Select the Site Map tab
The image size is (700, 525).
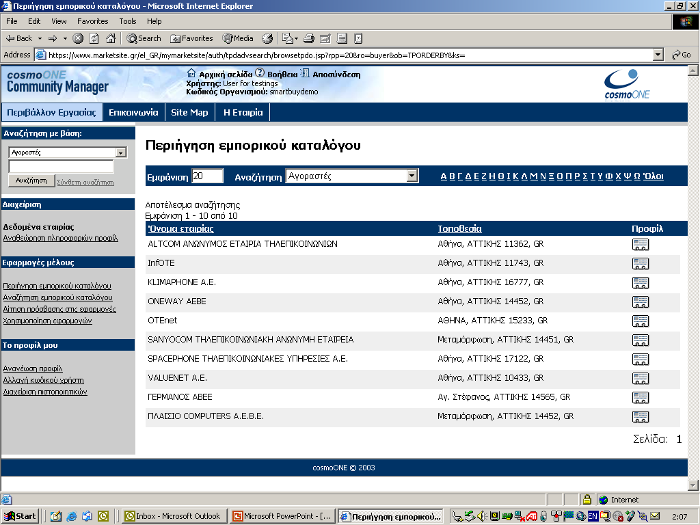coord(190,113)
